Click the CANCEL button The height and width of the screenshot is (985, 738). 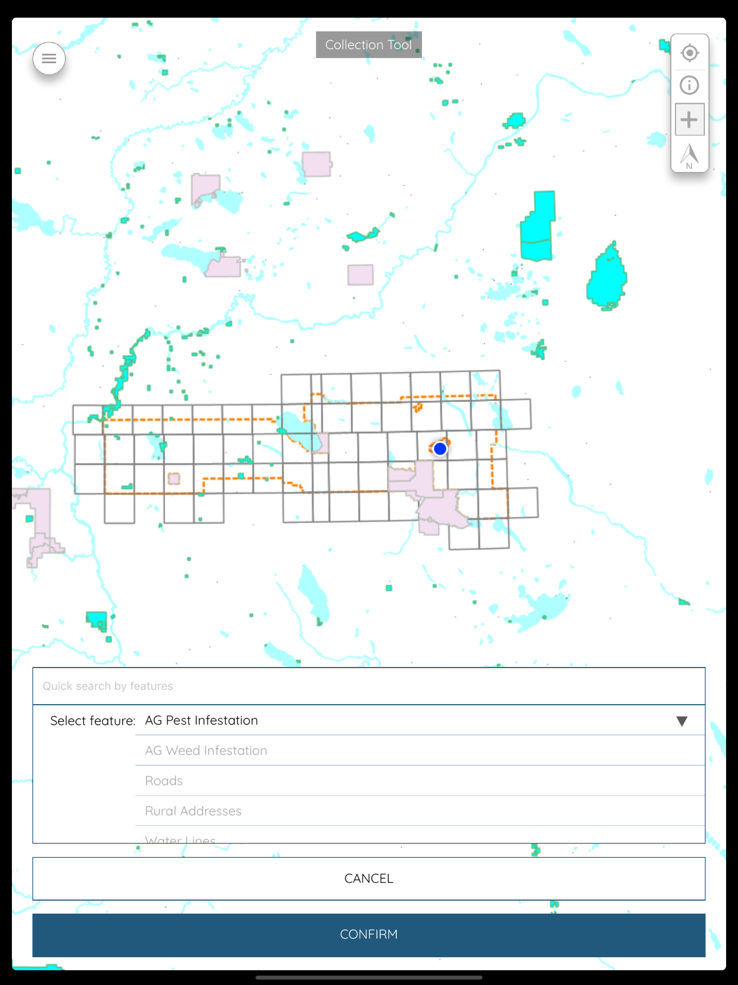coord(369,879)
